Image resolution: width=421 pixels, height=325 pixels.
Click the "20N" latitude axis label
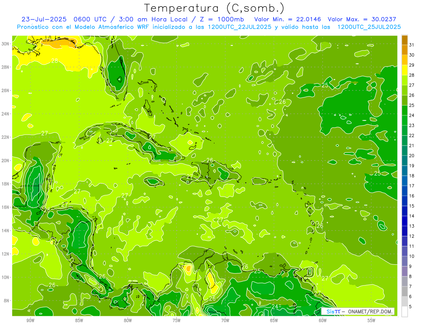click(x=5, y=161)
